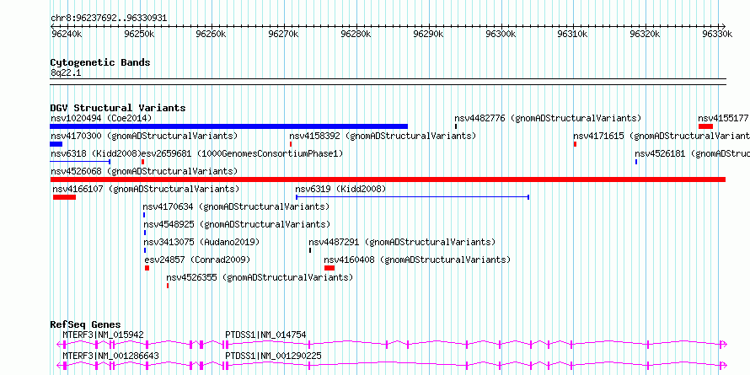Click the nsv1020494 (Coe2014) variant label
This screenshot has width=750, height=375.
[x=101, y=118]
